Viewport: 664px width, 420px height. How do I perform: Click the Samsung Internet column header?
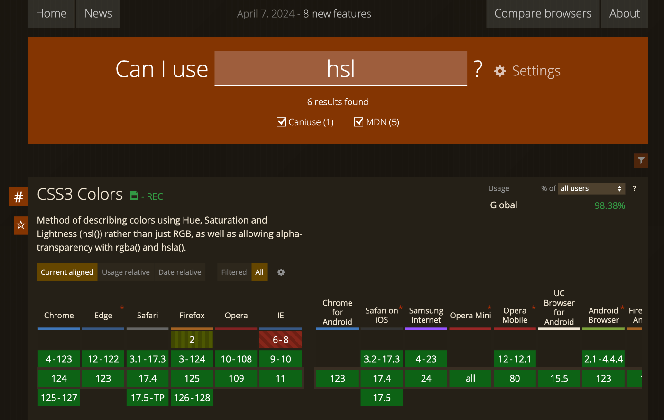[x=426, y=315]
